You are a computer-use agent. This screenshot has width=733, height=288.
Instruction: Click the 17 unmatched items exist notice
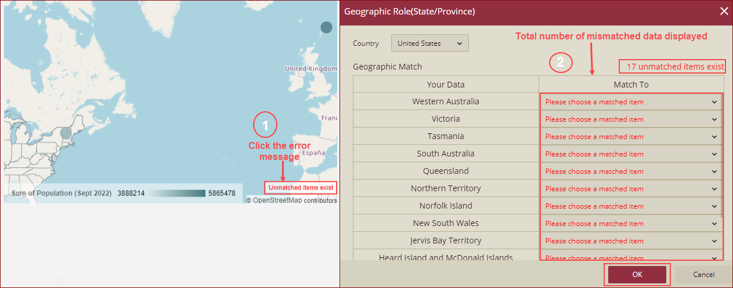(672, 67)
